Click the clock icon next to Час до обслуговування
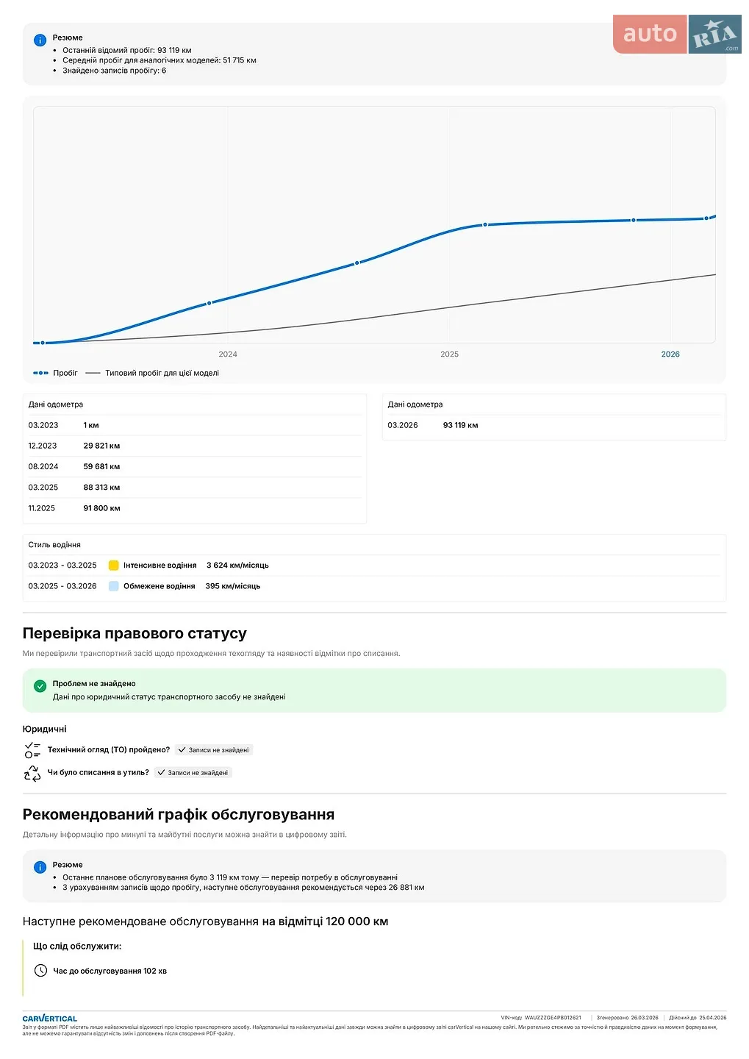The width and height of the screenshot is (749, 1059). 41,971
